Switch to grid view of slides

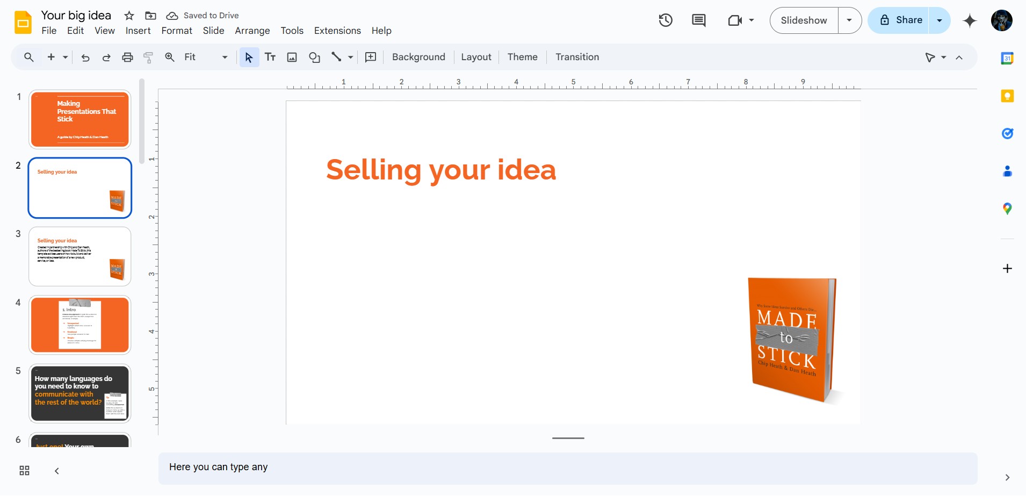tap(25, 471)
